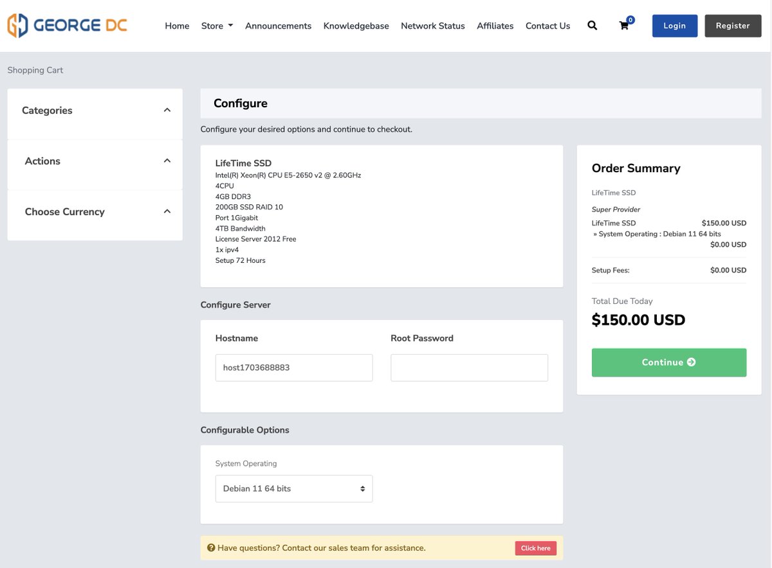
Task: Click the Configure heading
Action: pyautogui.click(x=241, y=103)
